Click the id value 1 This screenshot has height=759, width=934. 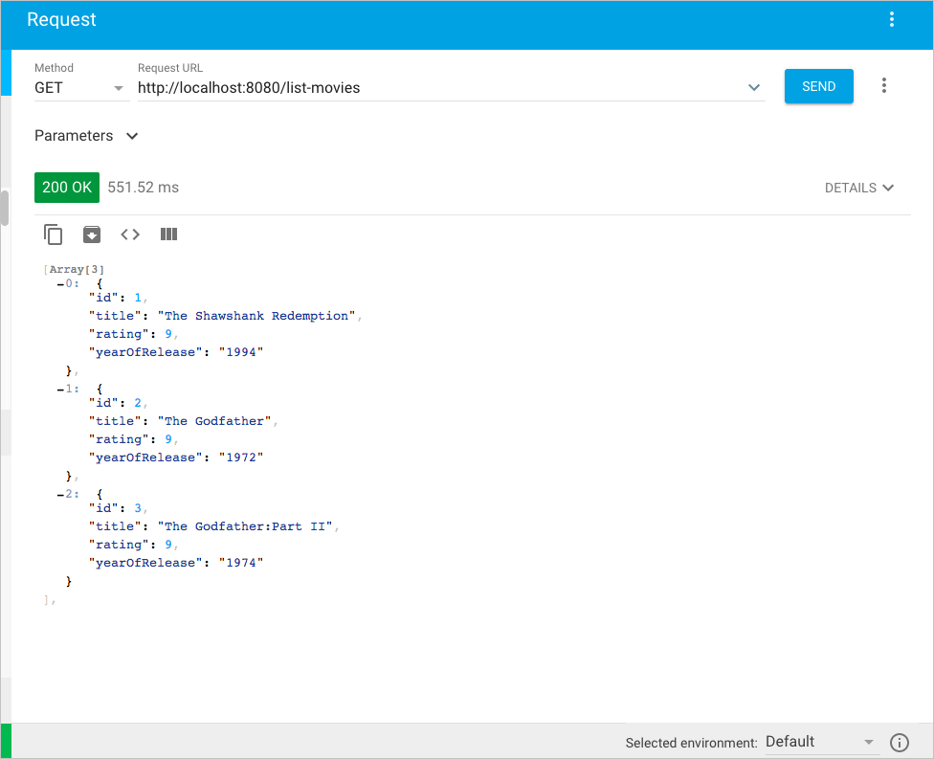[138, 298]
